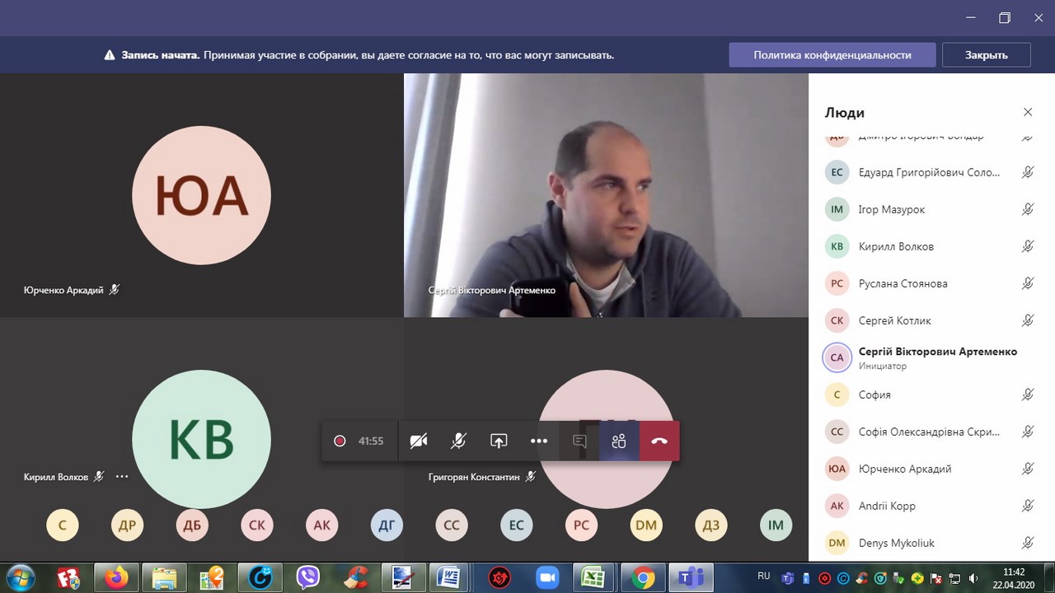Select Ігор Мазурок in people list
The image size is (1055, 593).
click(931, 209)
